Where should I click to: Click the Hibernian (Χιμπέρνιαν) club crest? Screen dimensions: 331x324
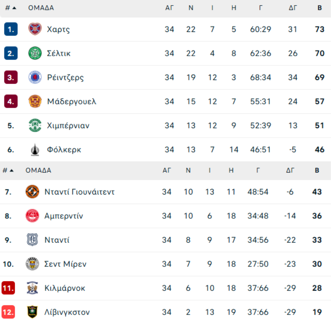click(35, 125)
